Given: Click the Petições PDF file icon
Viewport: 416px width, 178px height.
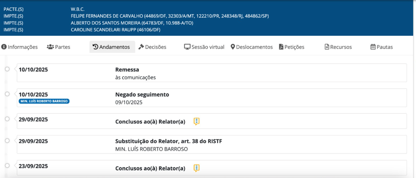Looking at the screenshot, I should pyautogui.click(x=281, y=47).
